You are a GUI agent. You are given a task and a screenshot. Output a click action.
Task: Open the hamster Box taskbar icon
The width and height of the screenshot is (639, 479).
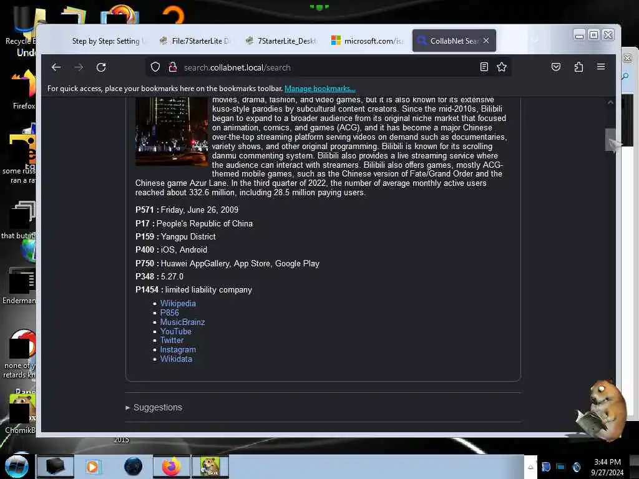point(210,467)
